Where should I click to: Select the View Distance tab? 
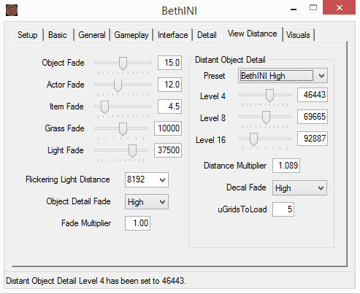point(253,34)
